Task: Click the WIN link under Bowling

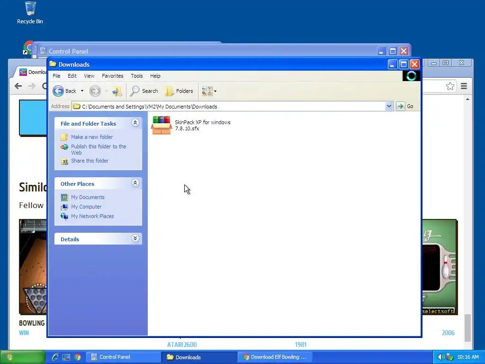Action: pos(24,333)
